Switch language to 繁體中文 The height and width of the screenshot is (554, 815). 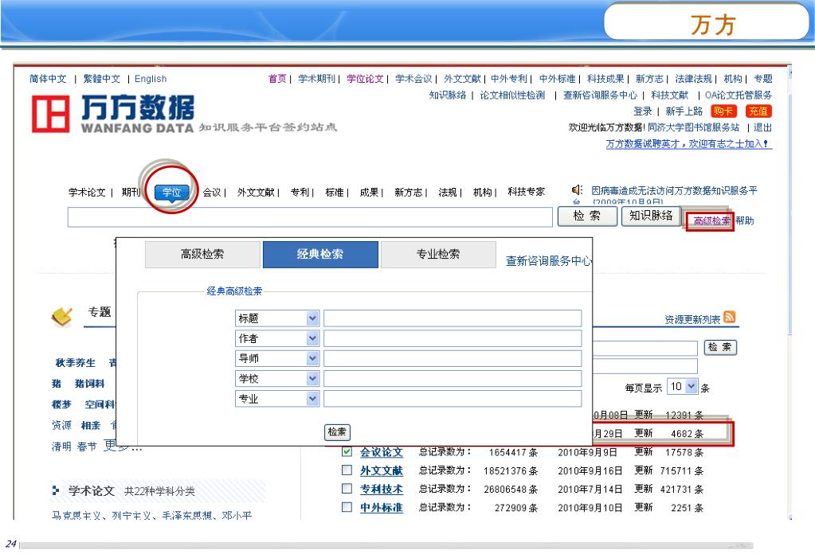point(102,79)
